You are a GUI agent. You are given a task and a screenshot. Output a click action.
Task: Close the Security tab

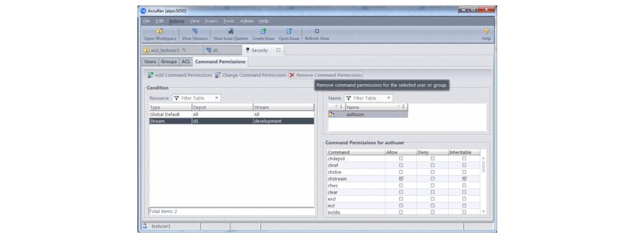click(x=278, y=50)
